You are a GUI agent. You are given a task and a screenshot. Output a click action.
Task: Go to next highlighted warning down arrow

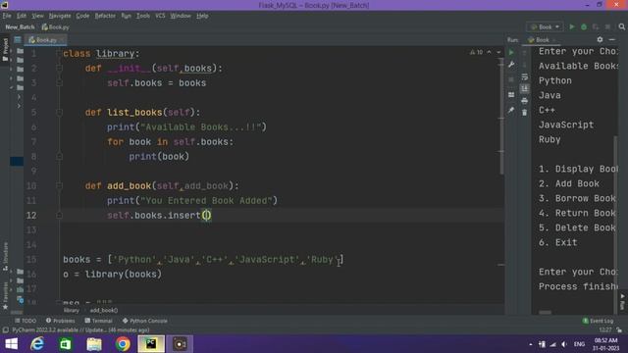[x=498, y=52]
